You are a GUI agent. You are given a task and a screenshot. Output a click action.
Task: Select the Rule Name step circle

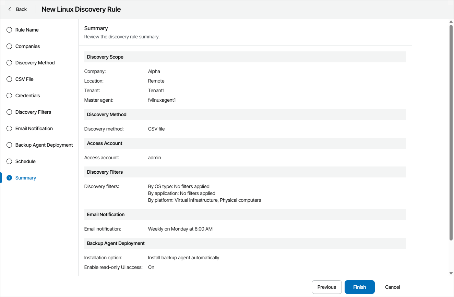tap(9, 30)
